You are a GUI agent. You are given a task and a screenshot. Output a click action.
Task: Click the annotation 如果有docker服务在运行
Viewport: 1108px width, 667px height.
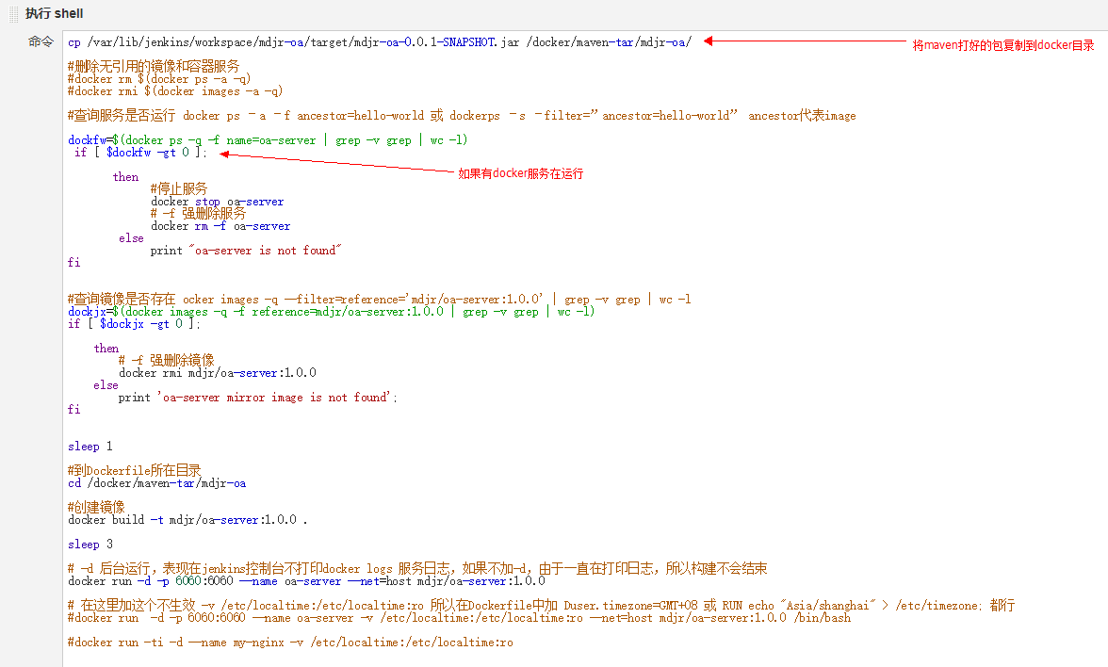[x=523, y=172]
